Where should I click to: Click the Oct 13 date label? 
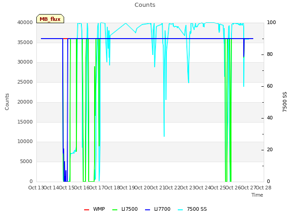click(36, 188)
